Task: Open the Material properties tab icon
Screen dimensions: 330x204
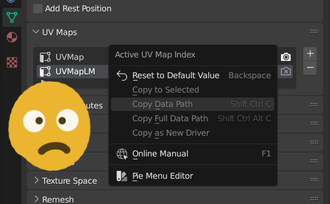Action: (12, 37)
